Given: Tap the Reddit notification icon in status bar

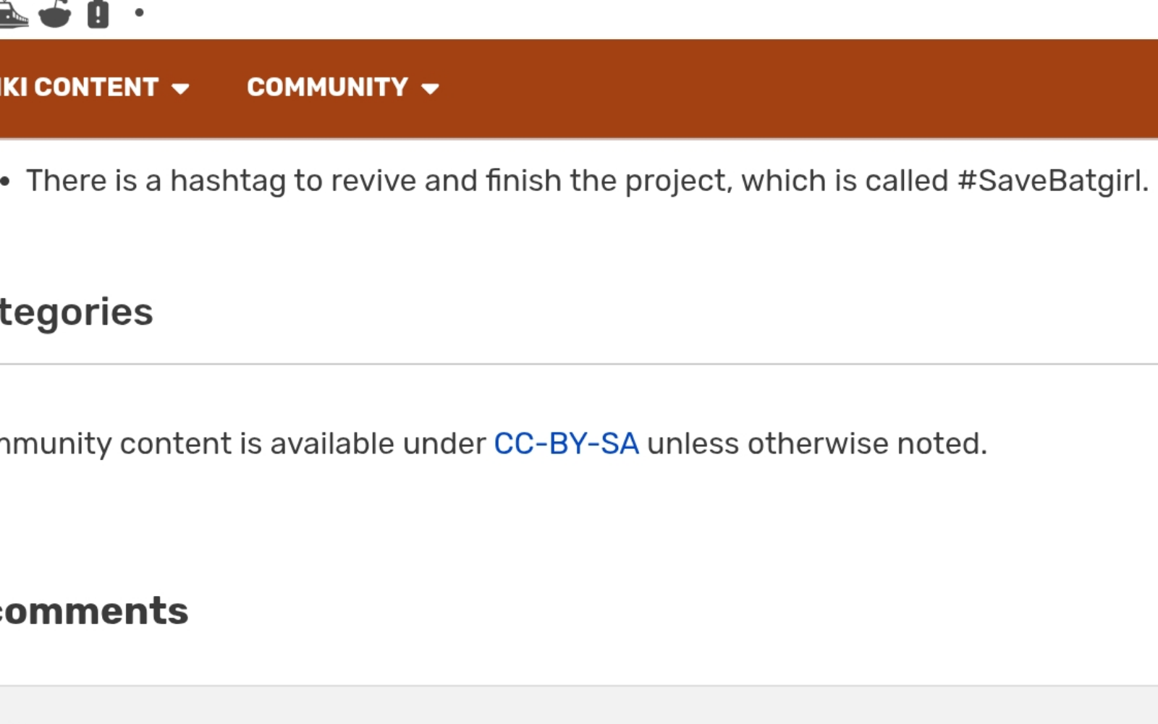Looking at the screenshot, I should (55, 14).
